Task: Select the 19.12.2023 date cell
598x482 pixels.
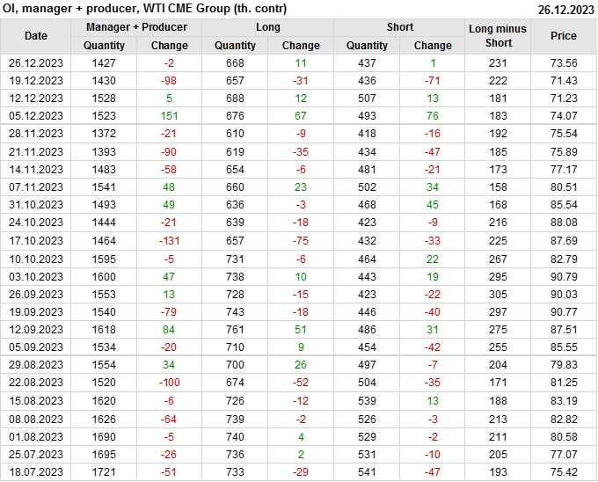Action: click(x=36, y=80)
